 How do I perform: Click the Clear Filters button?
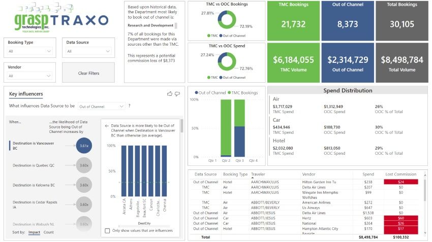coord(88,73)
